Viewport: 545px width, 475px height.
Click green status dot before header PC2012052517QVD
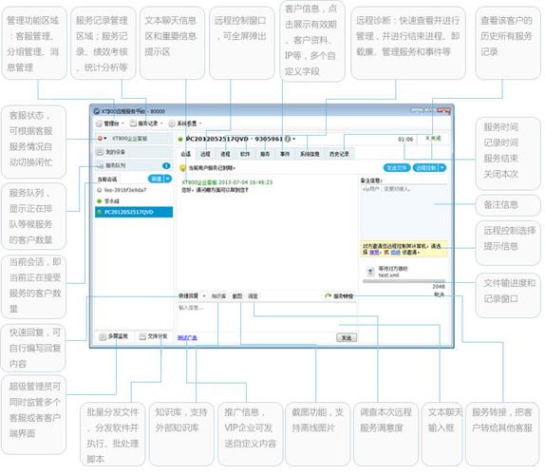(180, 139)
